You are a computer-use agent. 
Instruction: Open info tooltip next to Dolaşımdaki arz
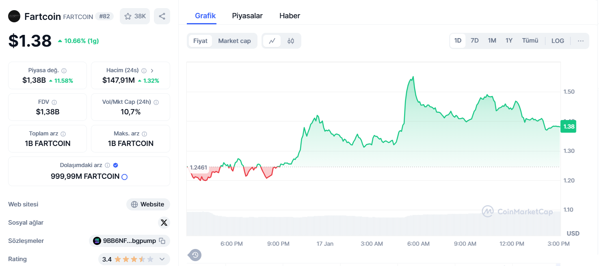107,165
